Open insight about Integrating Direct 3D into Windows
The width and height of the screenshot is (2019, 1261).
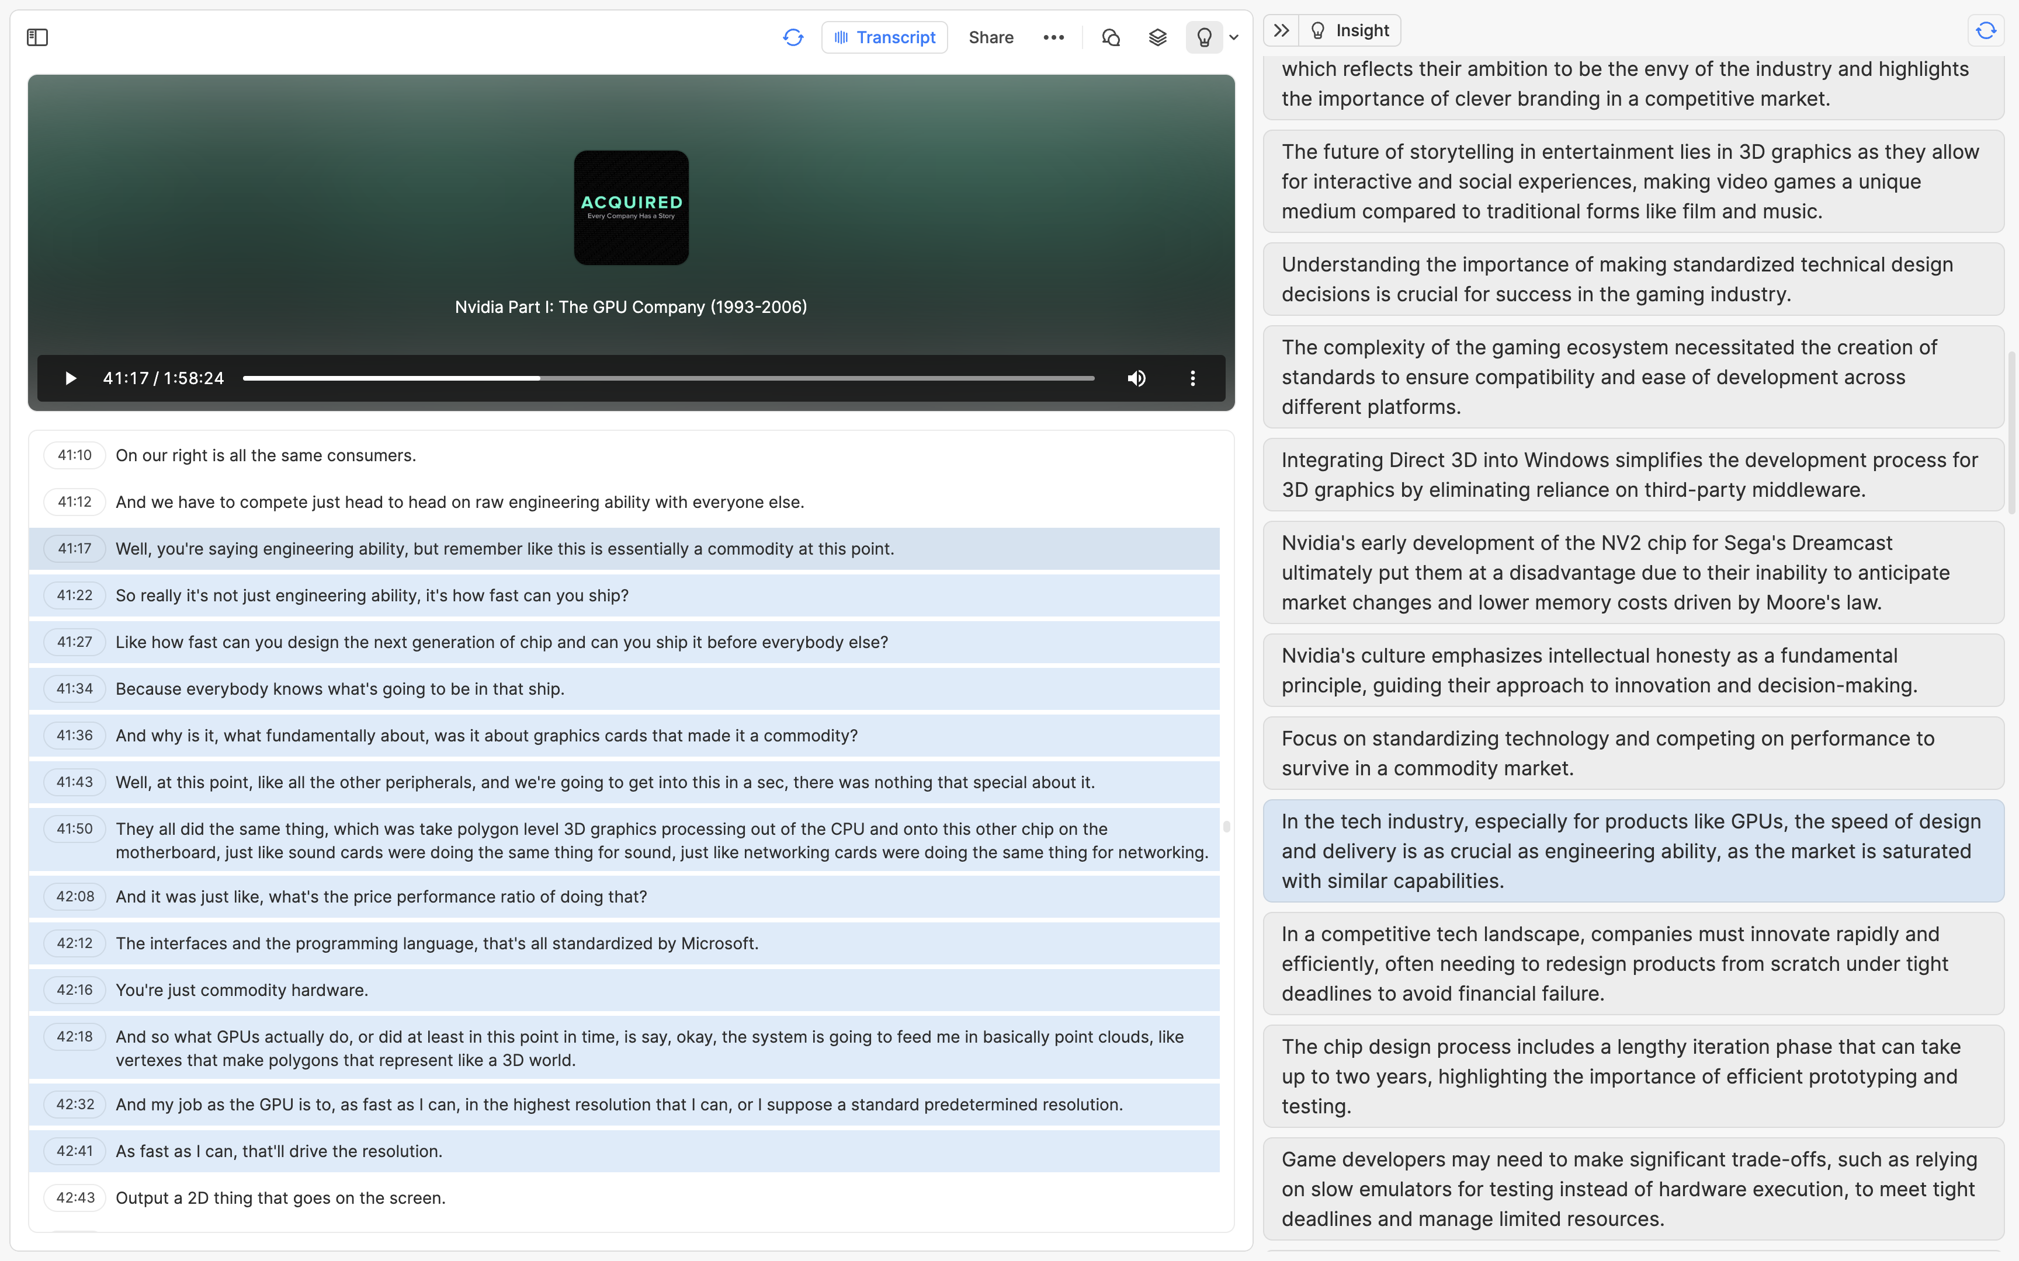coord(1633,475)
